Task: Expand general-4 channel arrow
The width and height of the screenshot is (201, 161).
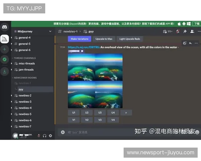Action: point(11,38)
